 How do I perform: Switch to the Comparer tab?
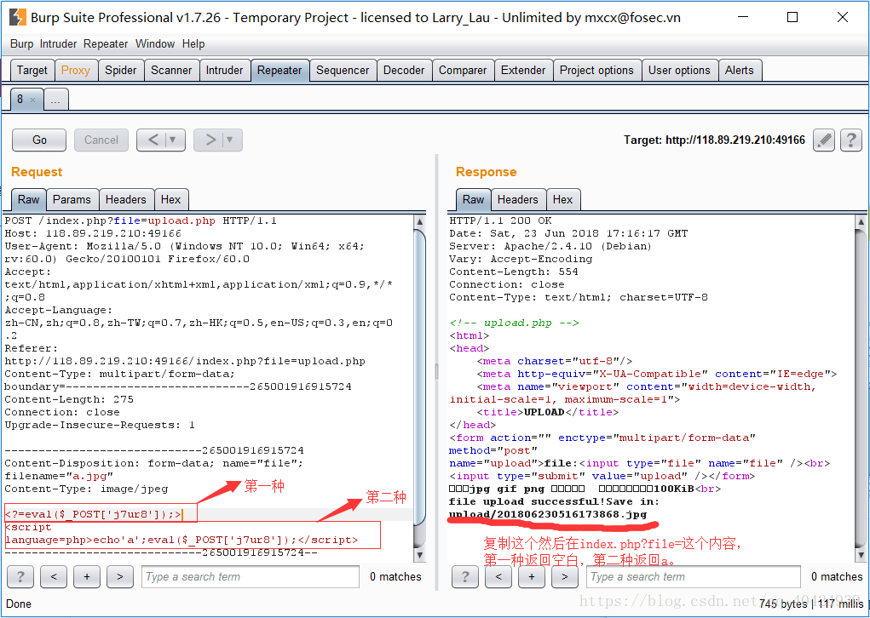point(463,71)
